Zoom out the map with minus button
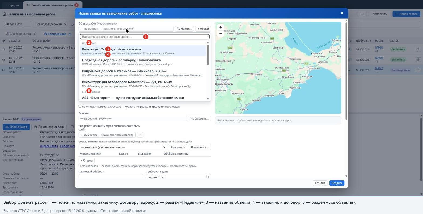 (220, 34)
